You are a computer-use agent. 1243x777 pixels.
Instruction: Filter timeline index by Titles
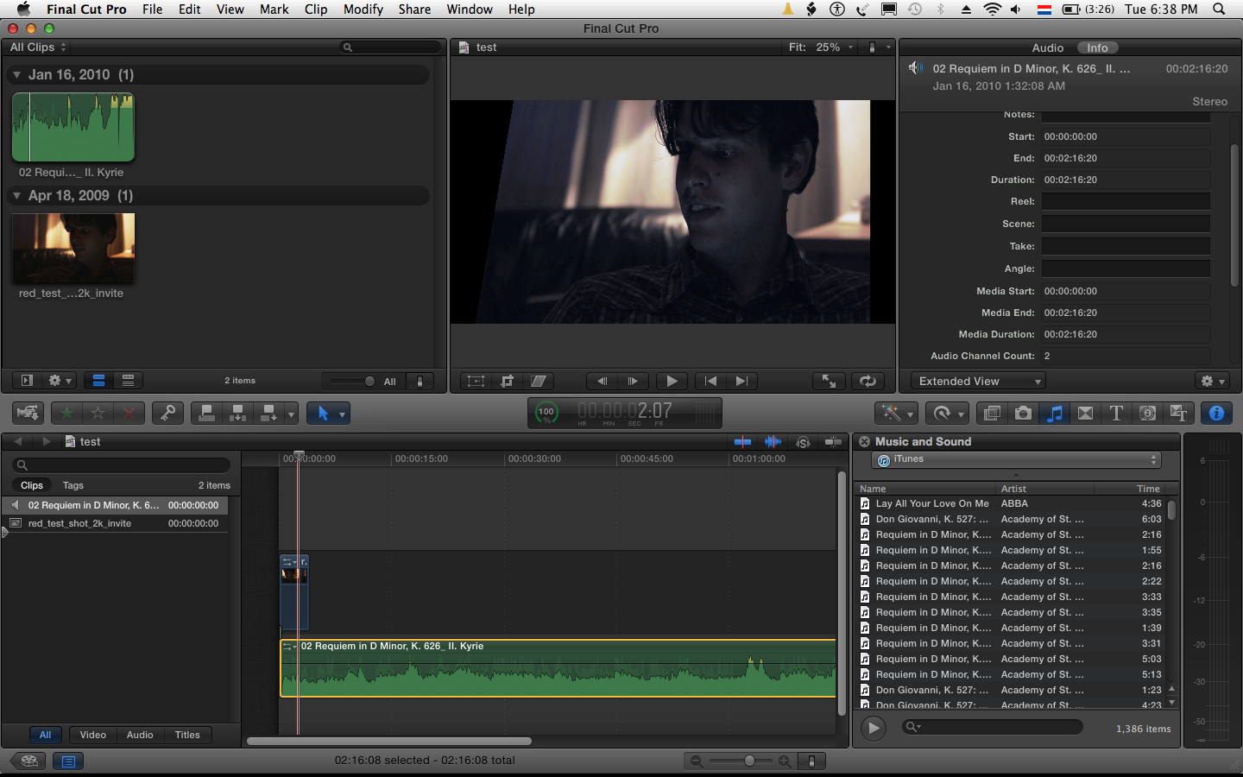coord(187,736)
